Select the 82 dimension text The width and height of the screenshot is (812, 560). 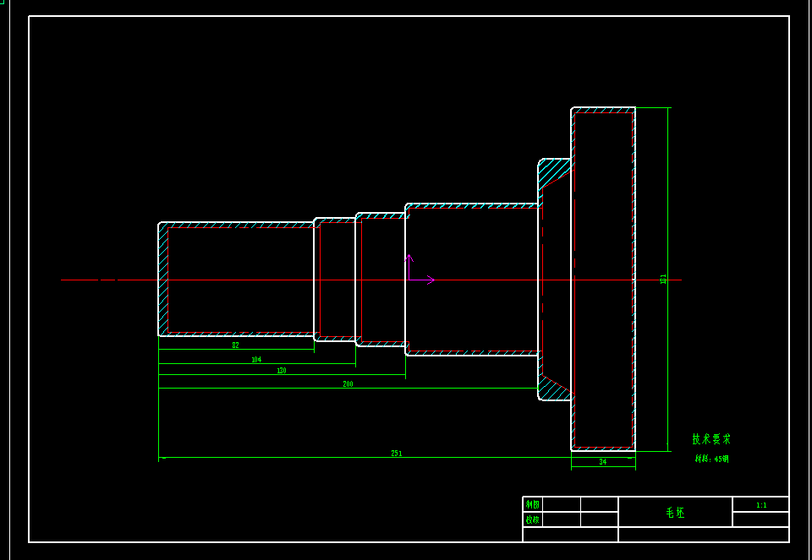tap(236, 345)
